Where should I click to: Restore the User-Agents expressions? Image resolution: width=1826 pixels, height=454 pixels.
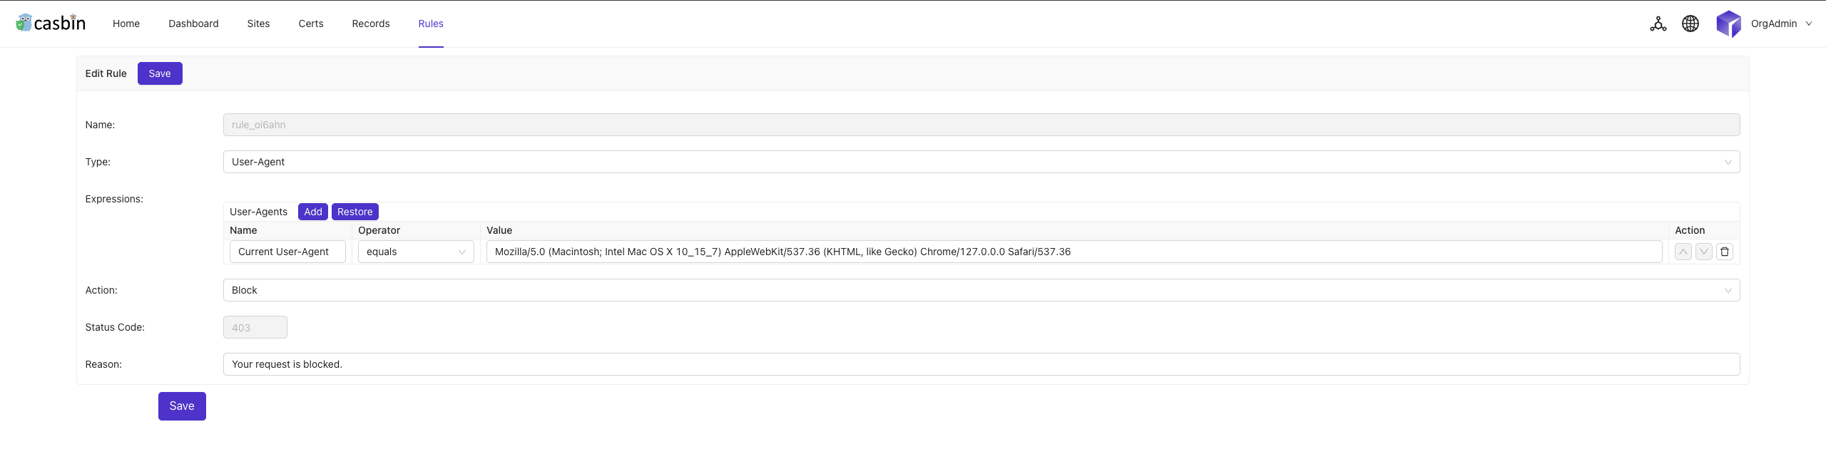click(x=355, y=212)
